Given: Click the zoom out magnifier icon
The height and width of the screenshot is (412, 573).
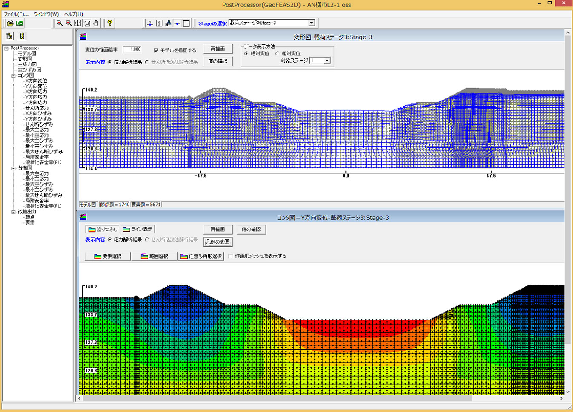Looking at the screenshot, I should tap(69, 23).
